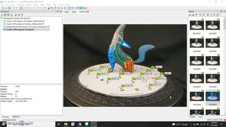Open a project using the folder icon
Image resolution: width=226 pixels, height=127 pixels.
6,8
